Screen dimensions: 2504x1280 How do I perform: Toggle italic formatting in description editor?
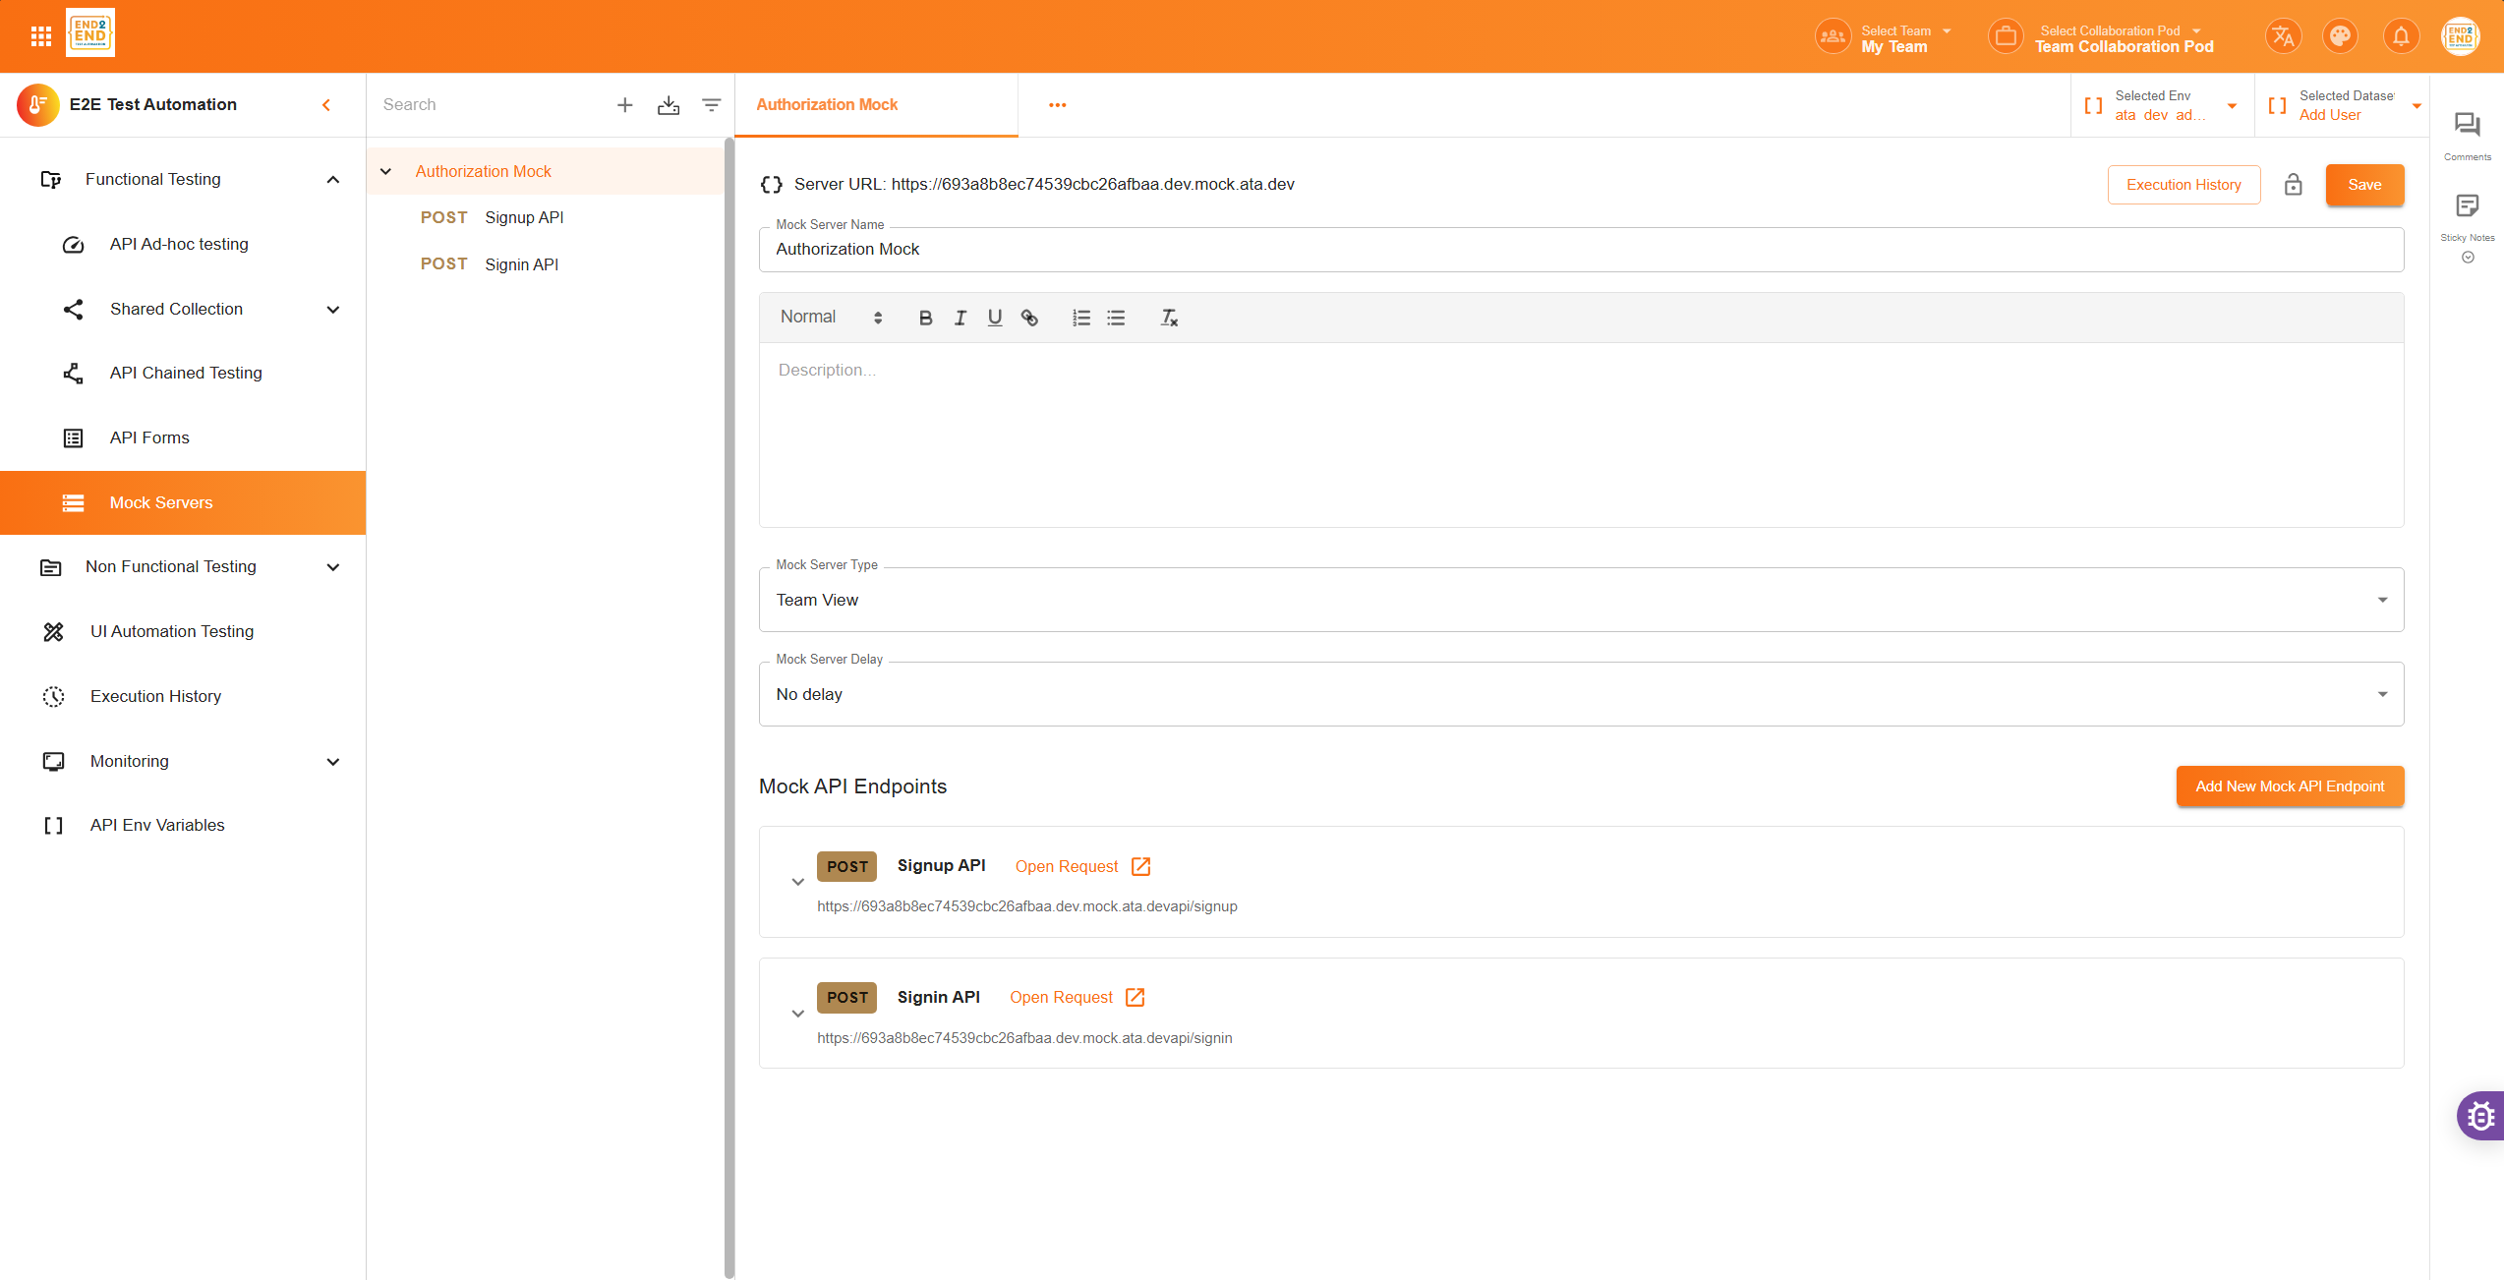pyautogui.click(x=960, y=318)
